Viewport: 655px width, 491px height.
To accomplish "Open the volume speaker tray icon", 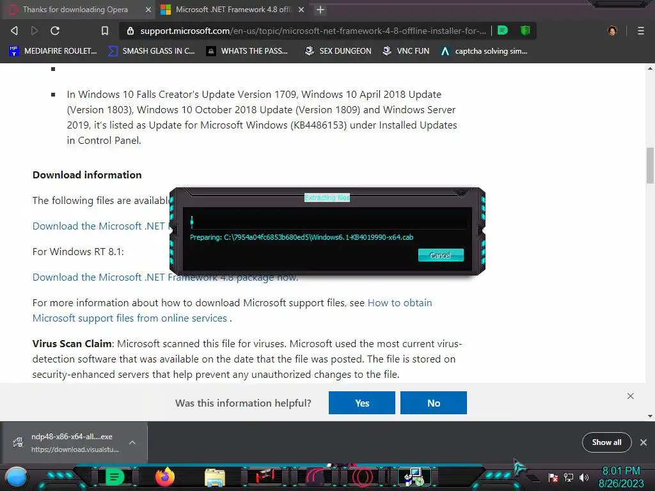I will tap(584, 478).
